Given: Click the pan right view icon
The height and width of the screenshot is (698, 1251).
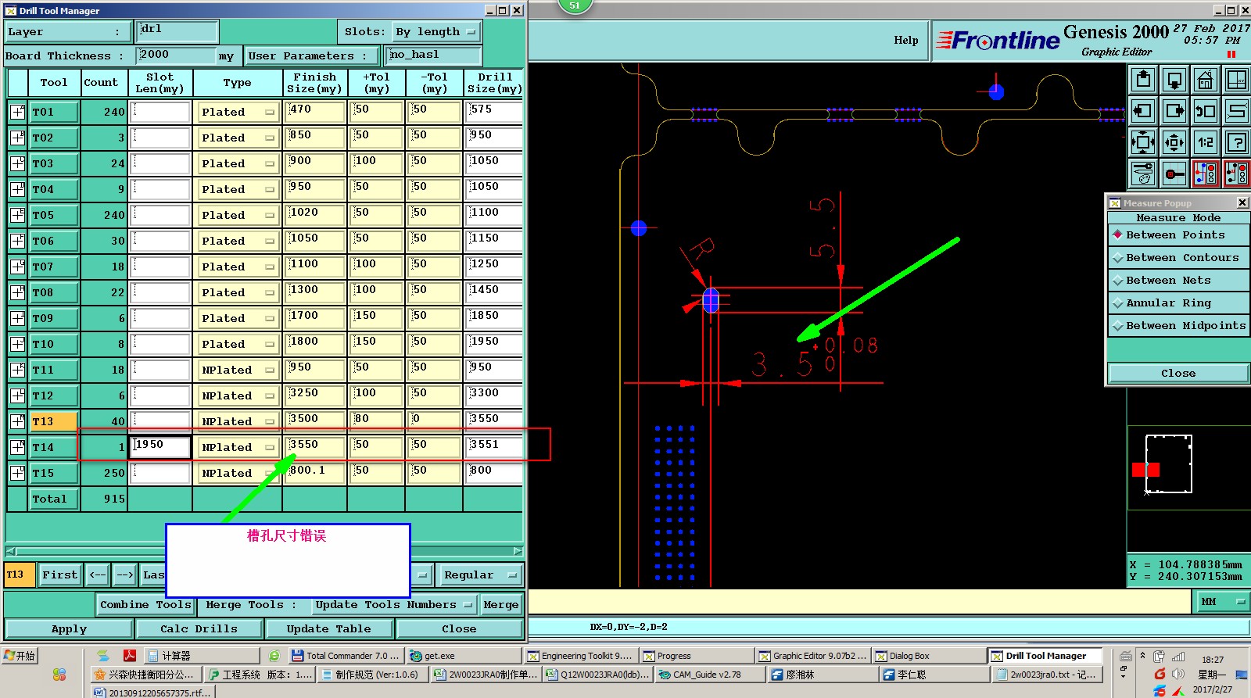Looking at the screenshot, I should 1174,111.
